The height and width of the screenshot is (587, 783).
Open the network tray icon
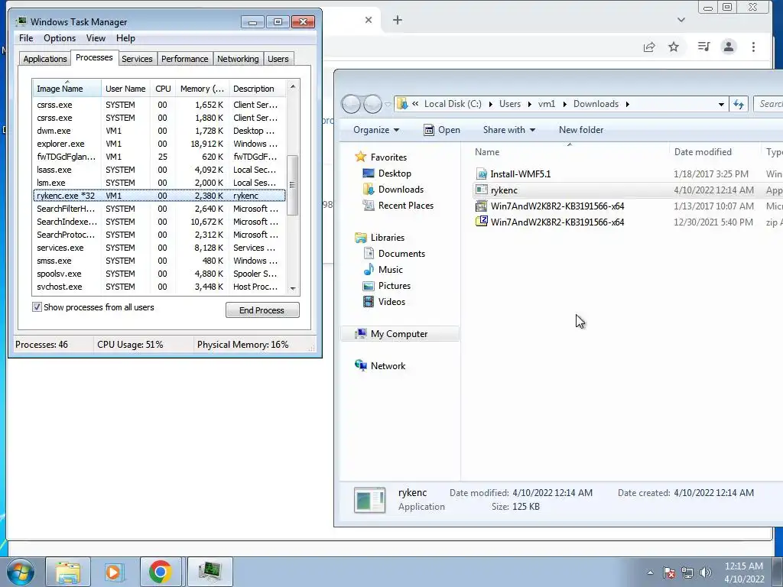pos(687,572)
